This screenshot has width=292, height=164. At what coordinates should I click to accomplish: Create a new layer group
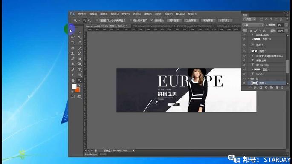pos(272,87)
